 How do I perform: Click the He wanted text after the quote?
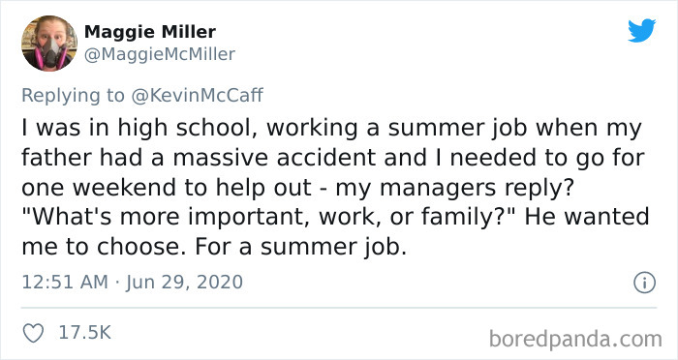(x=587, y=217)
